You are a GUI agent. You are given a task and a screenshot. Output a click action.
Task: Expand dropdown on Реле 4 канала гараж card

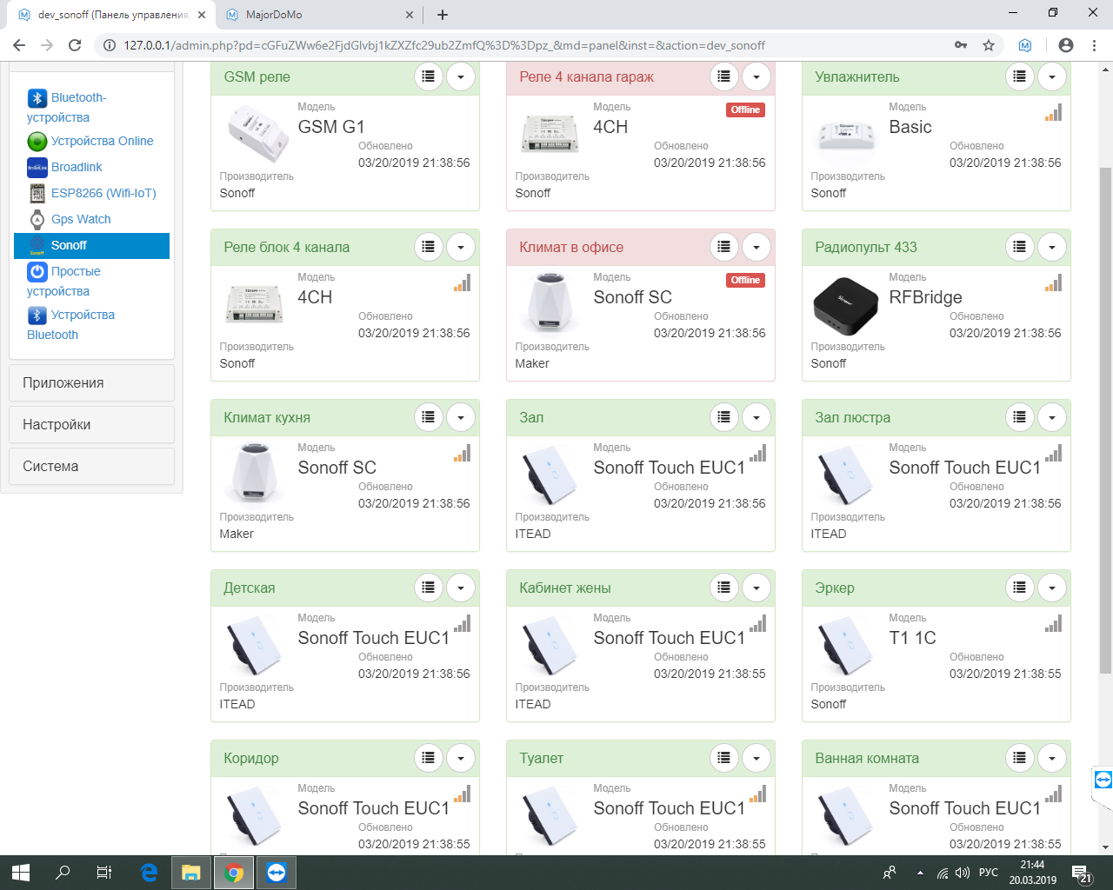[756, 76]
